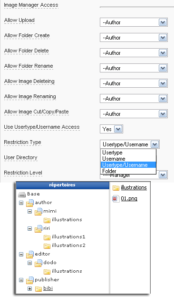Select the author tree label
Screen dimensions: 174x297
click(x=43, y=202)
